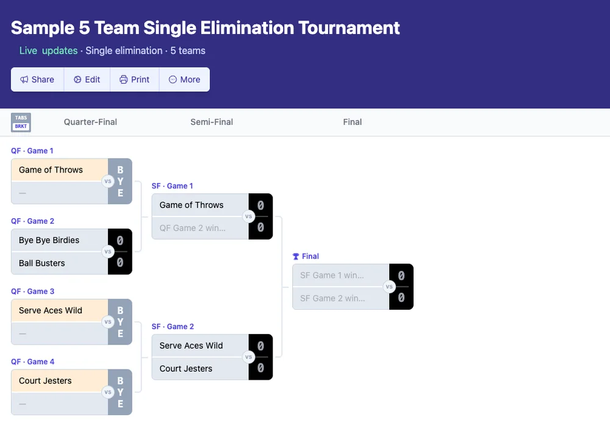This screenshot has width=610, height=428.
Task: Click the trophy icon beside Final
Action: coord(296,257)
